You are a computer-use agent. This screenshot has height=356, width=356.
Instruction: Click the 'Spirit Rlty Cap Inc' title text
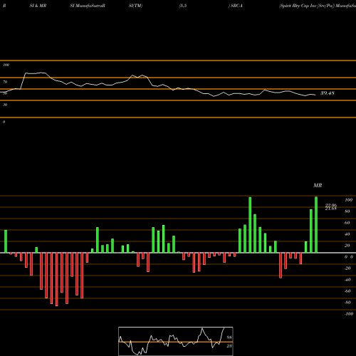tap(298, 6)
